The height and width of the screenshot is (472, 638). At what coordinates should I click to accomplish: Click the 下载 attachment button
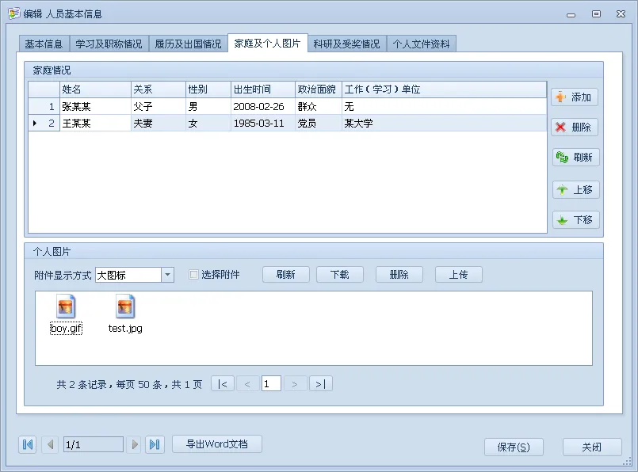(340, 275)
